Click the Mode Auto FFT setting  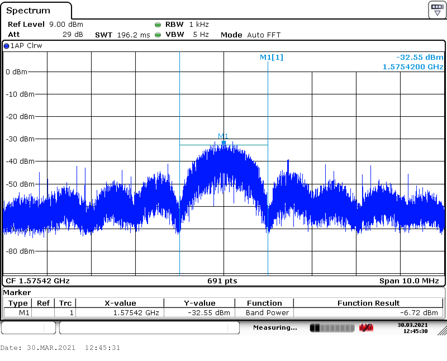[263, 35]
